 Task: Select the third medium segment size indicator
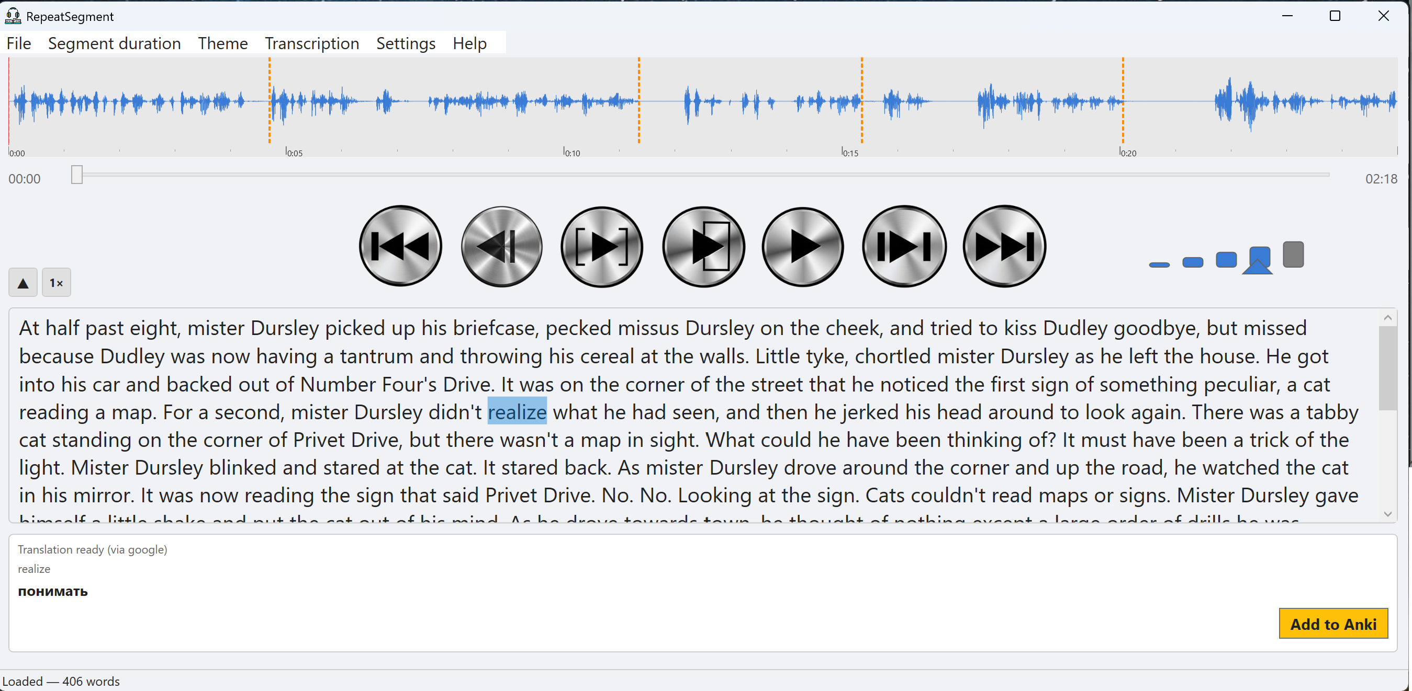click(1226, 260)
